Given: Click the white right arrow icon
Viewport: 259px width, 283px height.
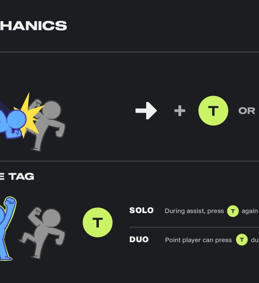Looking at the screenshot, I should [146, 111].
